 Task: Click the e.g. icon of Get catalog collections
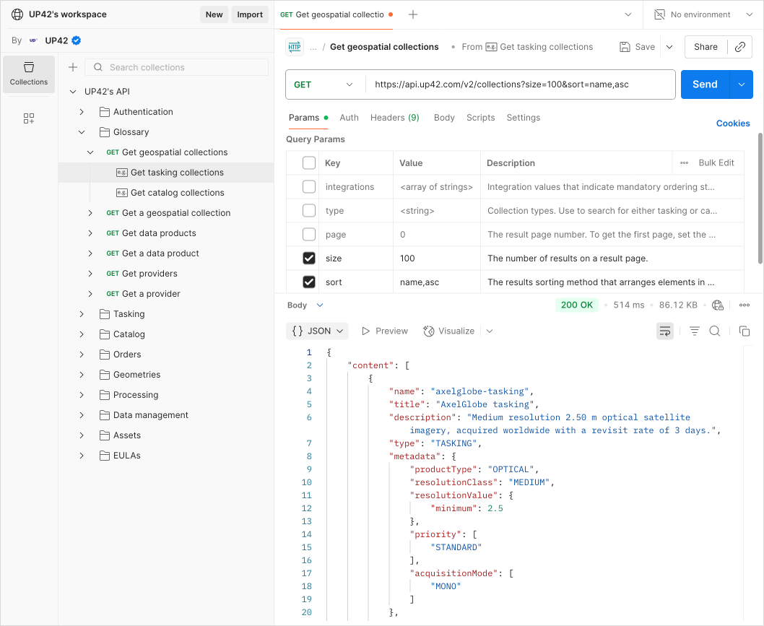[122, 193]
